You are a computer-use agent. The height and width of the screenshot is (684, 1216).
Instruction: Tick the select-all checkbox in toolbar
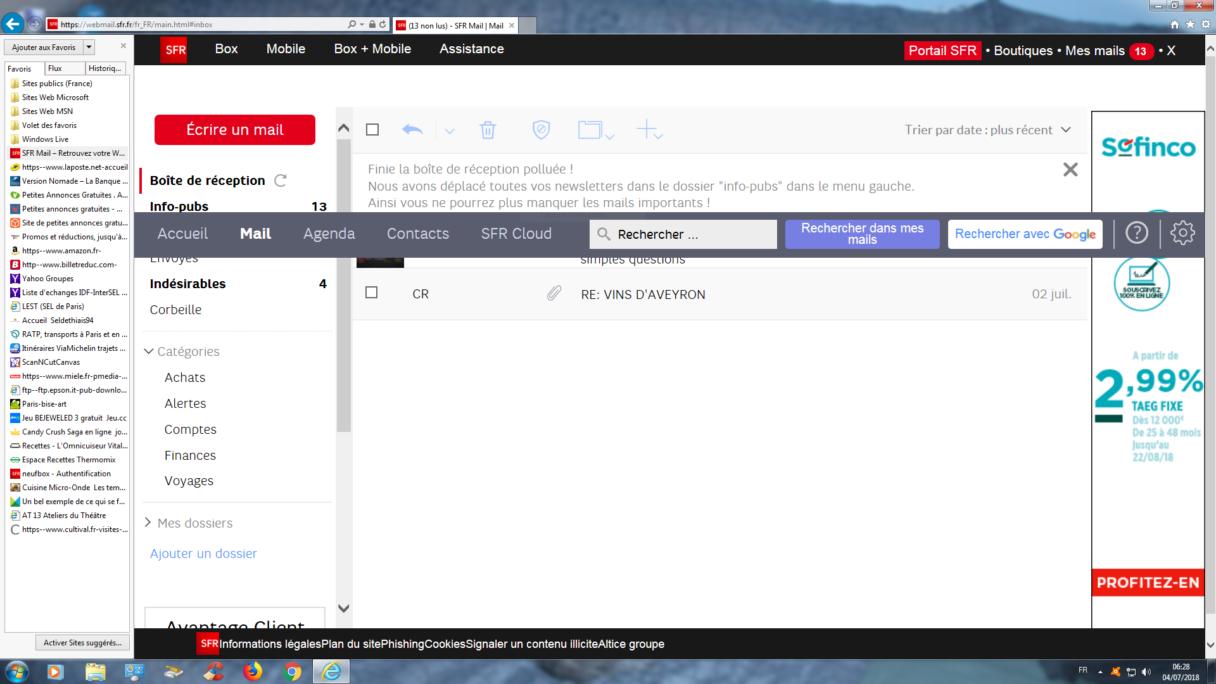(x=372, y=130)
